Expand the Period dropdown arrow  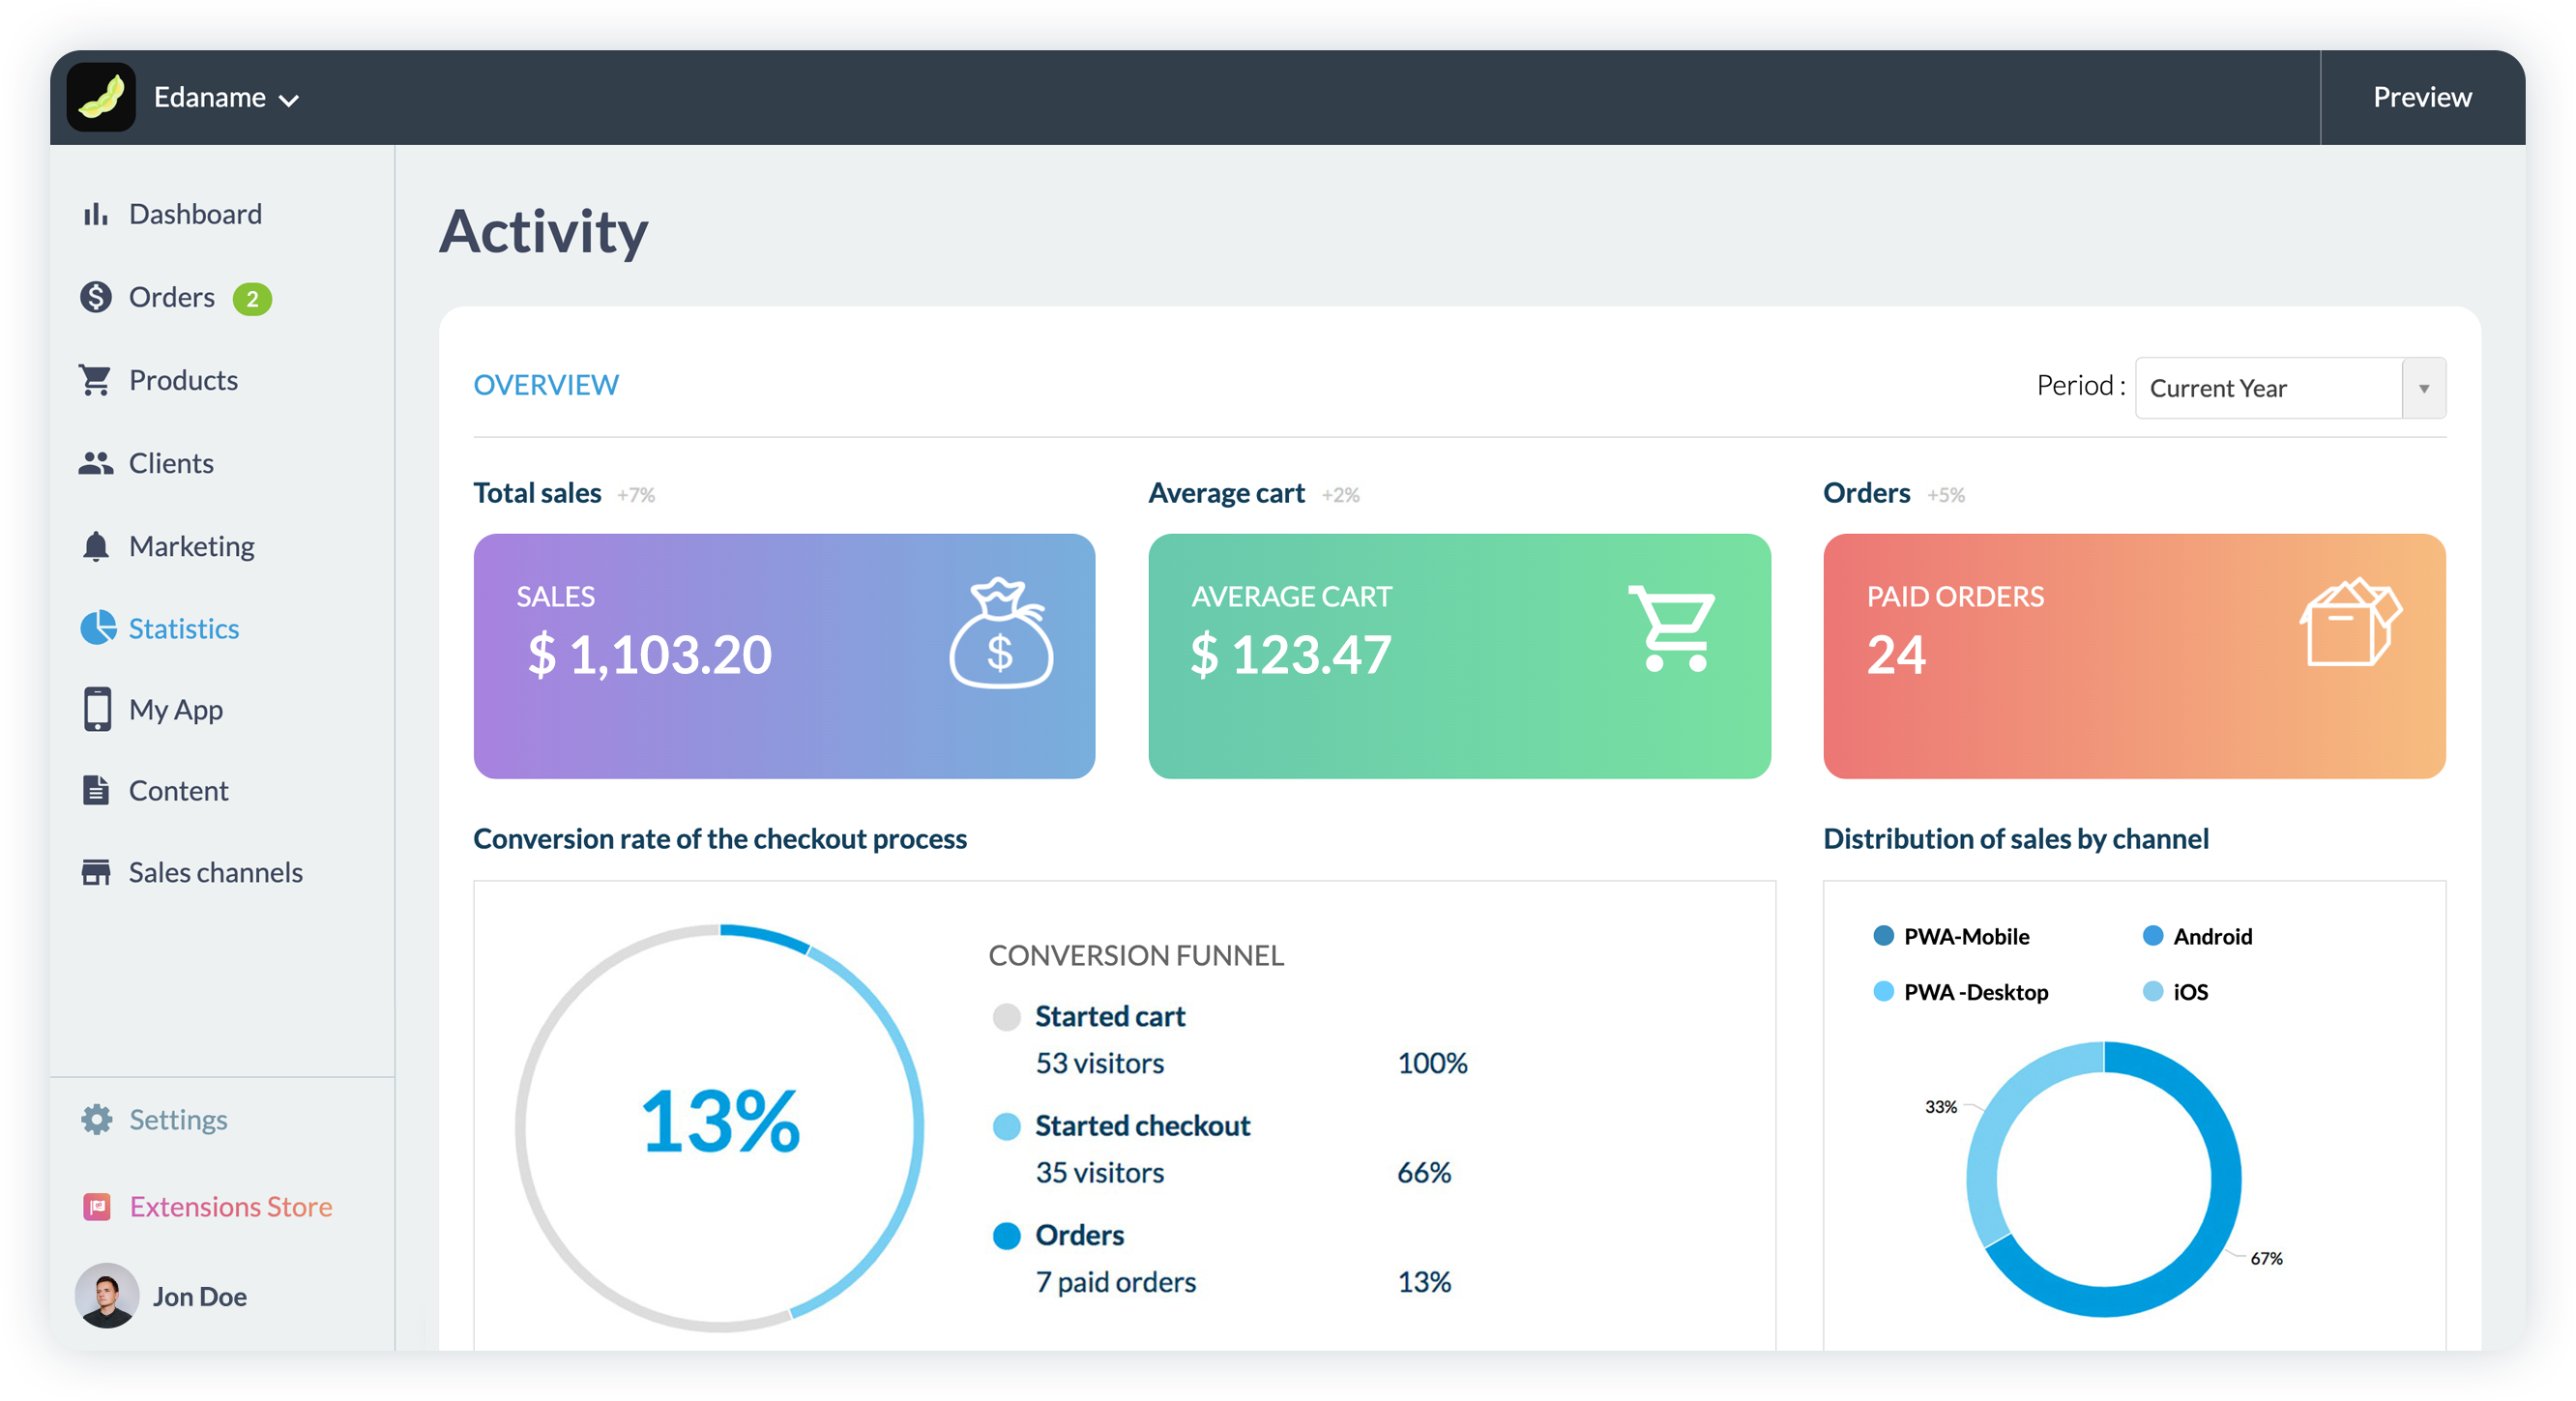click(2424, 388)
